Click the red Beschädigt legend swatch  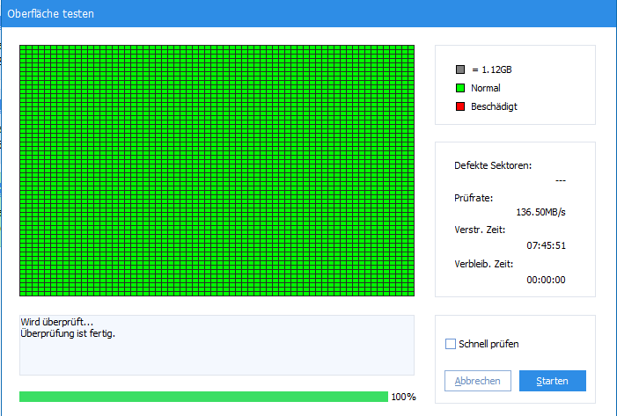pyautogui.click(x=460, y=106)
